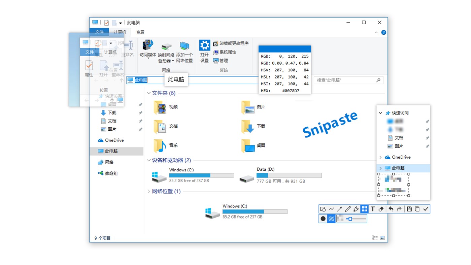
Task: Select the pencil drawing tool
Action: (x=348, y=209)
